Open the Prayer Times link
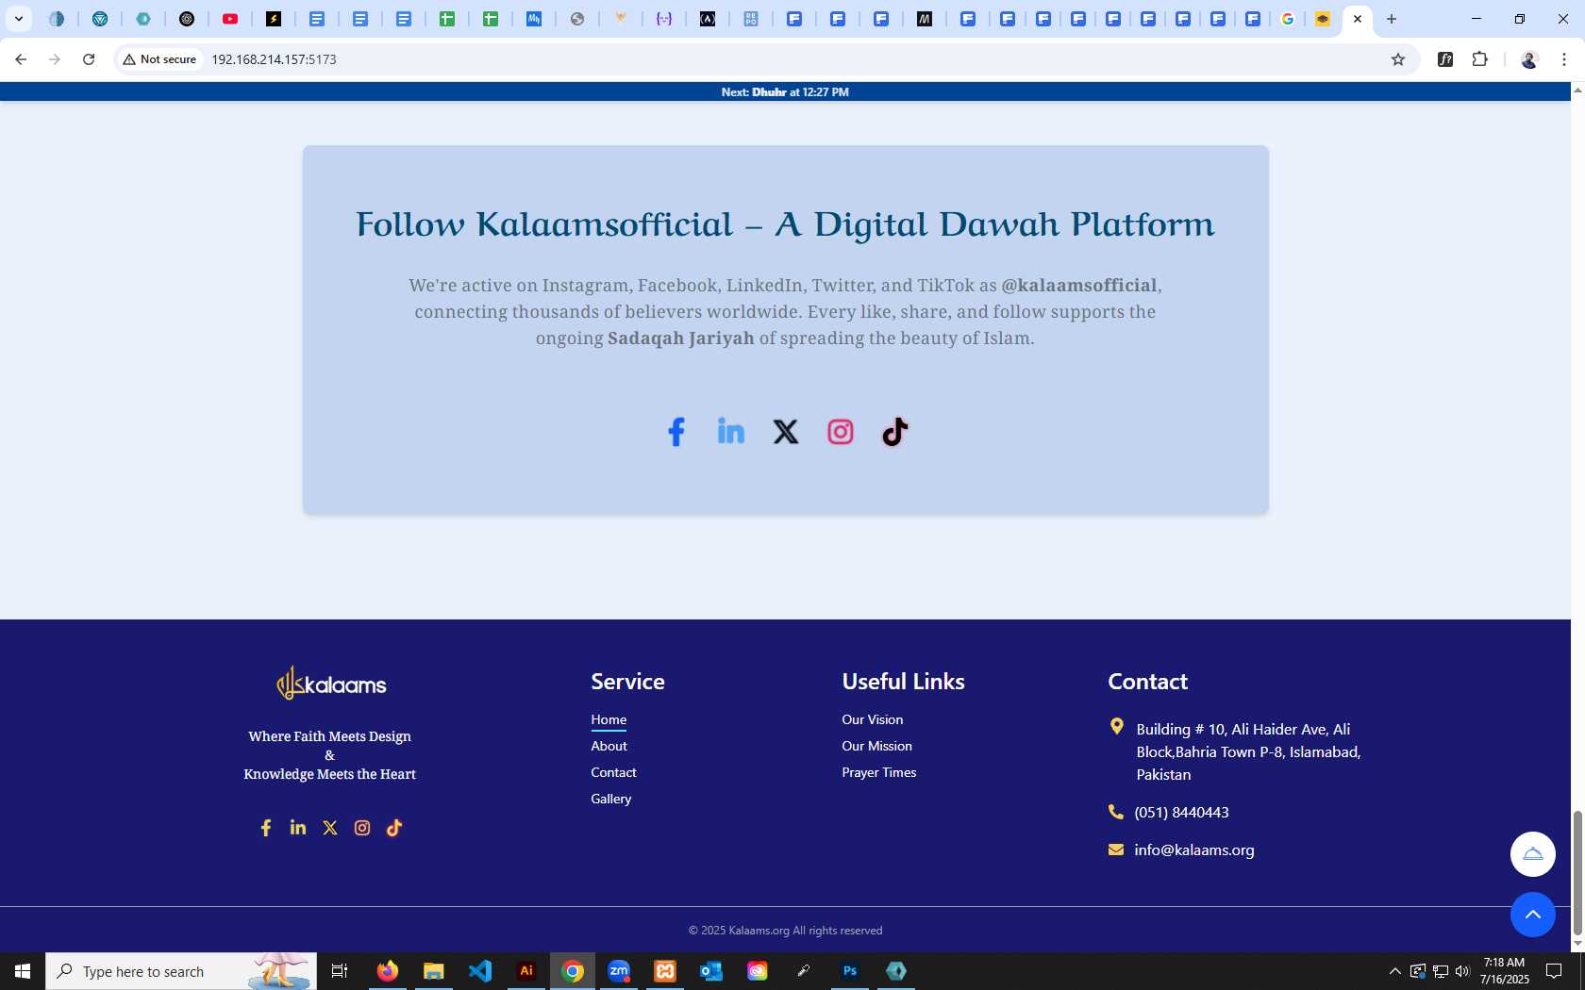Viewport: 1585px width, 990px height. (x=879, y=772)
